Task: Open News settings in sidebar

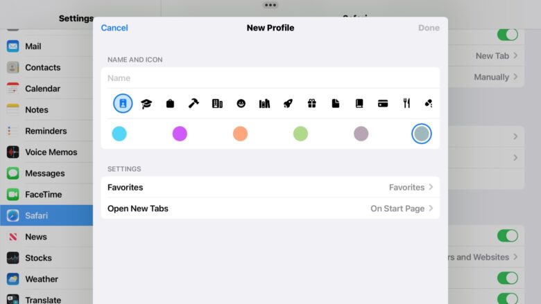Action: [46, 237]
